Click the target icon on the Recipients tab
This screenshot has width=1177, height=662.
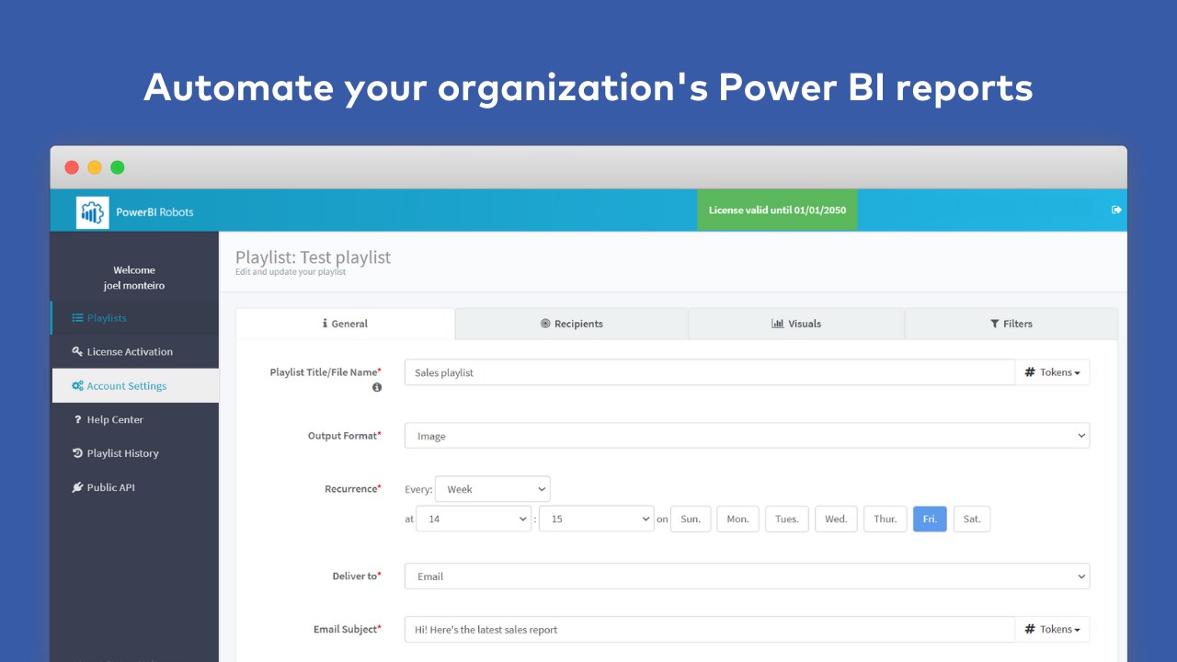tap(545, 324)
